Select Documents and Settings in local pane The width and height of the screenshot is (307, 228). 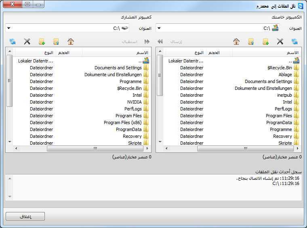pyautogui.click(x=269, y=81)
